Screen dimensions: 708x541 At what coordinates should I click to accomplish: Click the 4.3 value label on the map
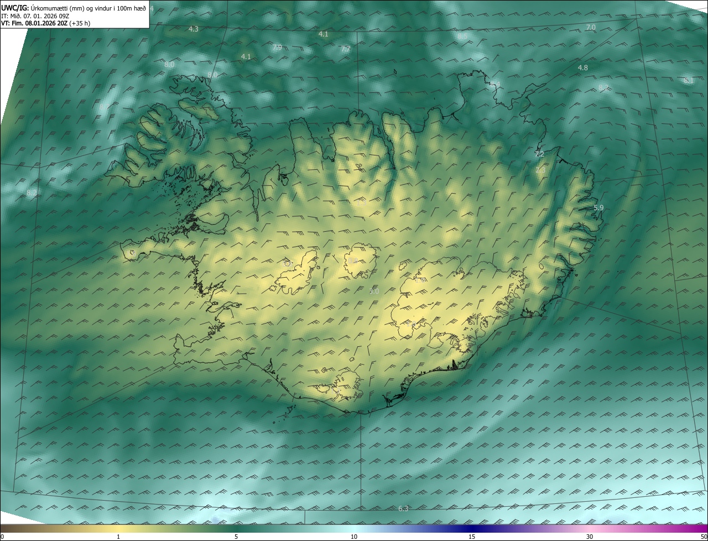pyautogui.click(x=194, y=29)
